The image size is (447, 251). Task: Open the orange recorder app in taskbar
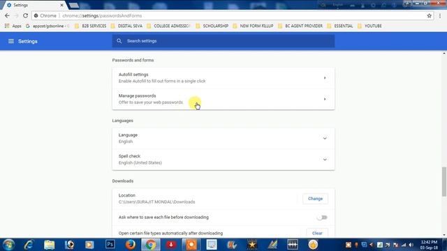(191, 245)
